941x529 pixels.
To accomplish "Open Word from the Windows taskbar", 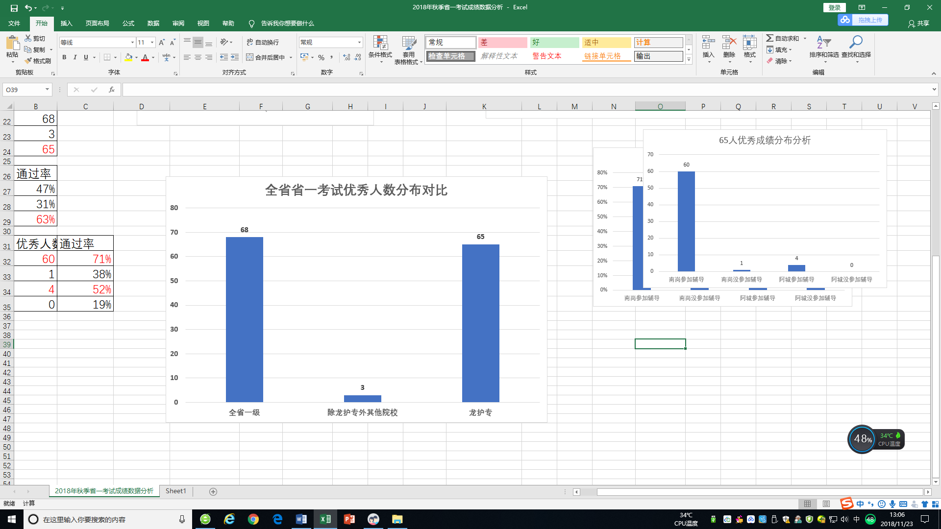I will click(x=301, y=519).
